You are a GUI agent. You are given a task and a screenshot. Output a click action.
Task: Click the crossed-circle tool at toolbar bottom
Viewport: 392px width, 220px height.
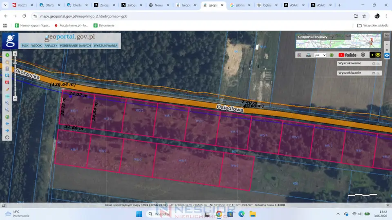pyautogui.click(x=7, y=137)
